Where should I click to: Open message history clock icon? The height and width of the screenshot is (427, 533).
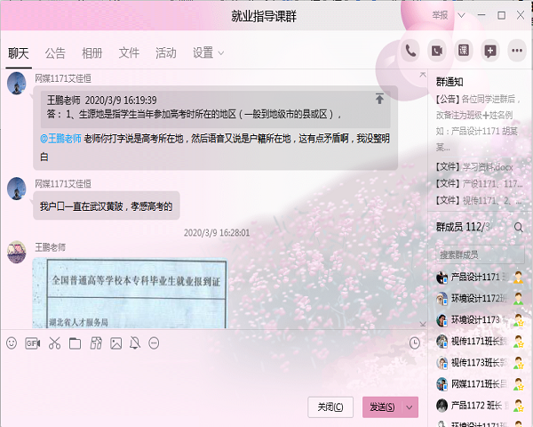point(414,342)
